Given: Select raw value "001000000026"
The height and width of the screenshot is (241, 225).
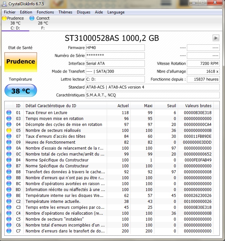Looking at the screenshot, I should (x=198, y=201).
